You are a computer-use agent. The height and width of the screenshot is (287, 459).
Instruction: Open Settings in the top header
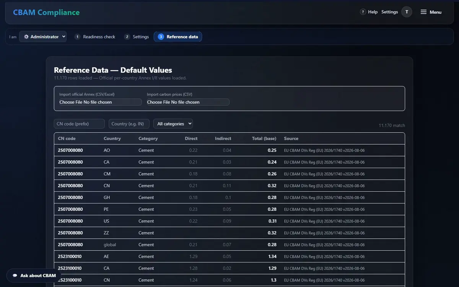tap(389, 12)
